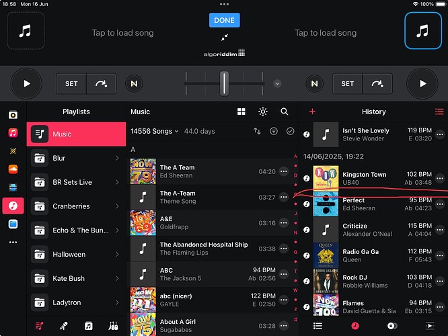The height and width of the screenshot is (336, 448).
Task: Toggle the History list view icon
Action: pyautogui.click(x=439, y=112)
